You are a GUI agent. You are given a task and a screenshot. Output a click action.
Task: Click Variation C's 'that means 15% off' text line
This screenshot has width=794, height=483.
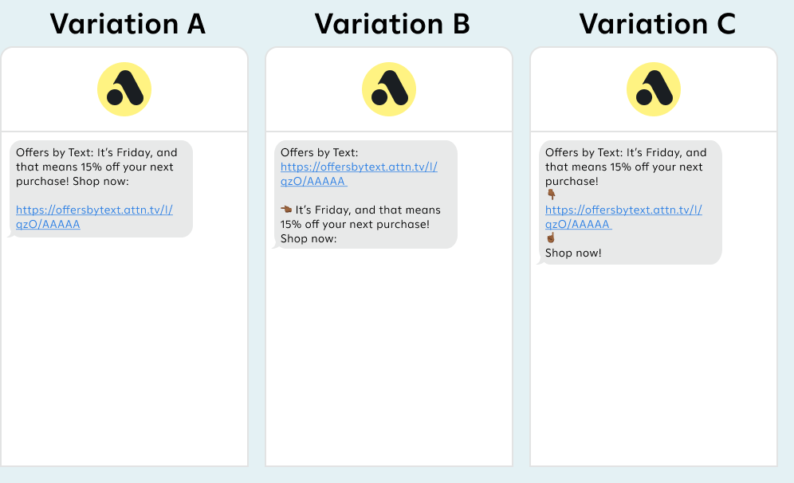click(x=624, y=167)
